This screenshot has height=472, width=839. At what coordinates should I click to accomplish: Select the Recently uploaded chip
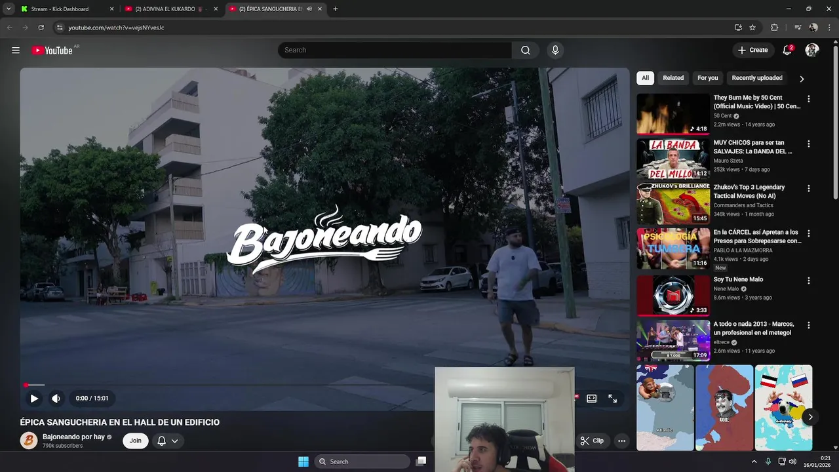[x=757, y=78]
